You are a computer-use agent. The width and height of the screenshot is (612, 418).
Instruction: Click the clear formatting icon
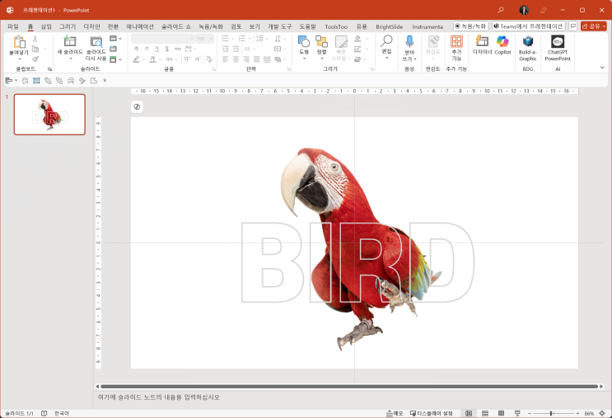pyautogui.click(x=209, y=59)
